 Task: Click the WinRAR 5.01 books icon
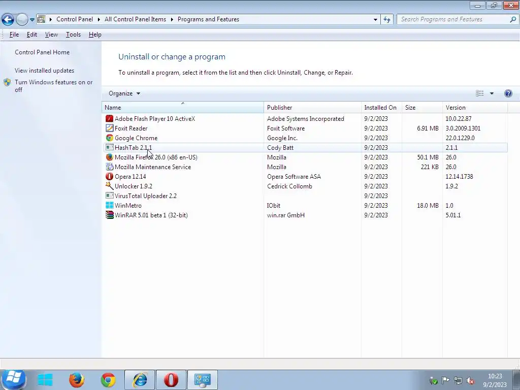tap(110, 215)
